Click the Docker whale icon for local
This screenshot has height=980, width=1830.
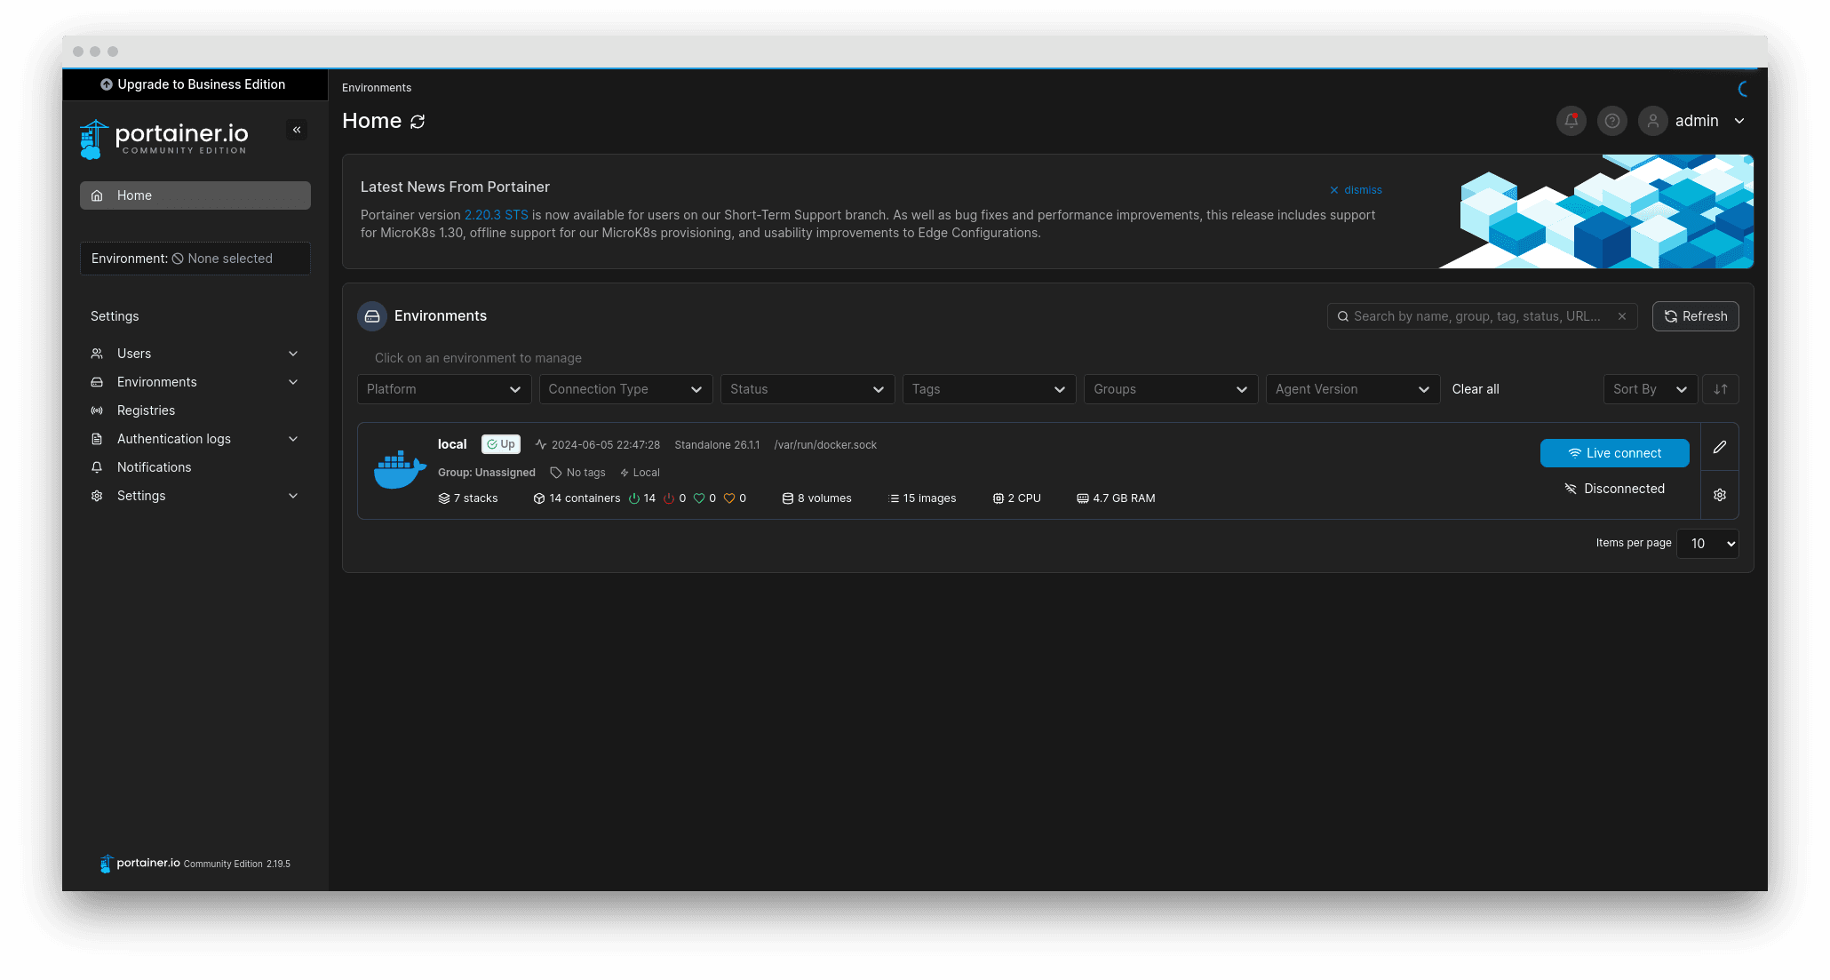[x=400, y=470]
